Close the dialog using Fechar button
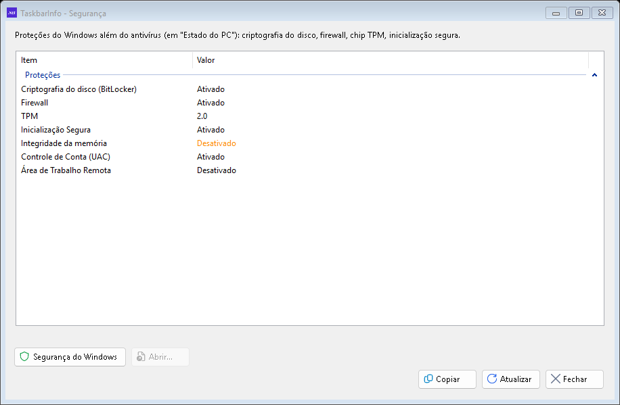The image size is (620, 405). click(x=575, y=379)
